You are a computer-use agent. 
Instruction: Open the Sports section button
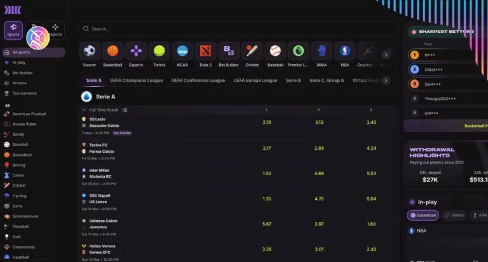coord(13,30)
